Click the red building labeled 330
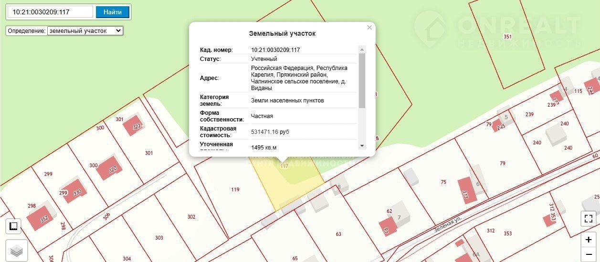Image resolution: width=600 pixels, height=262 pixels. click(x=74, y=190)
